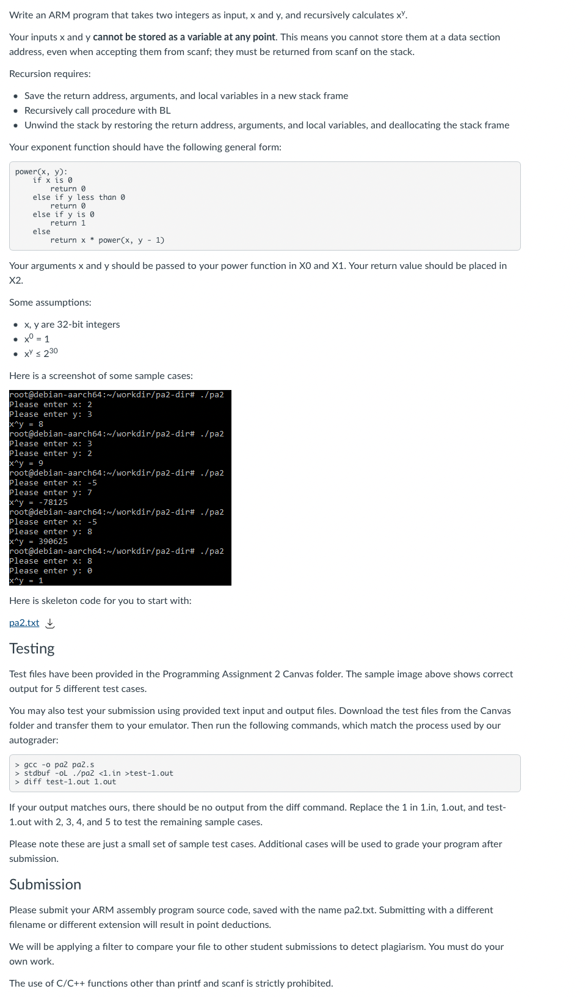The image size is (585, 997).
Task: Click the 'stdbuf -oL ./pa2' command line
Action: pyautogui.click(x=94, y=773)
